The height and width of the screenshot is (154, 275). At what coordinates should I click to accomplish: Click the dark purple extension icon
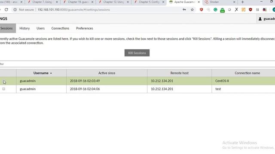coord(265,9)
